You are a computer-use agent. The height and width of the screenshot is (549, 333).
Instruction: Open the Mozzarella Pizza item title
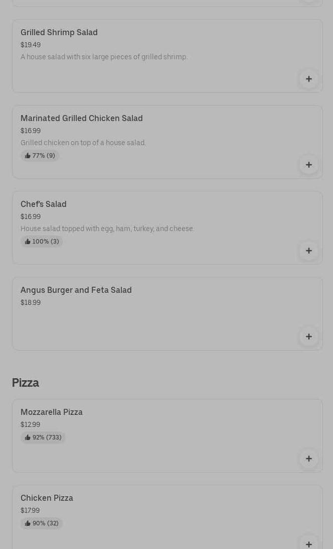click(x=52, y=412)
